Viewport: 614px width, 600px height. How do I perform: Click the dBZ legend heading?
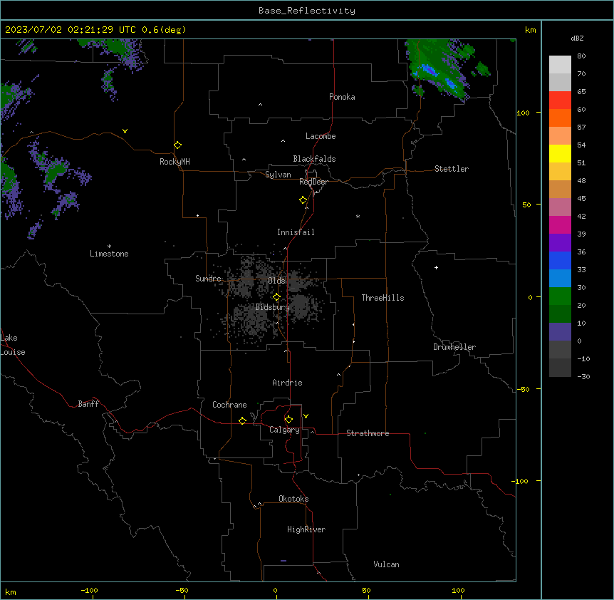[577, 38]
